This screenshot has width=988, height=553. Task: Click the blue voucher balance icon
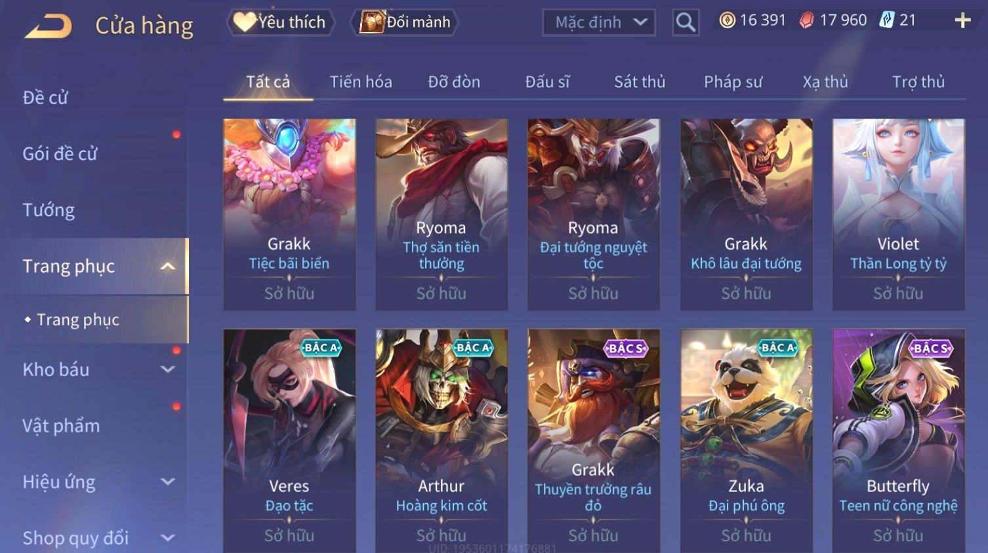(886, 20)
